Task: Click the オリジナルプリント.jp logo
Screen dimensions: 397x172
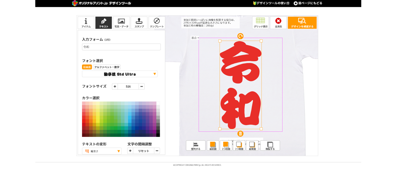Action: [101, 3]
